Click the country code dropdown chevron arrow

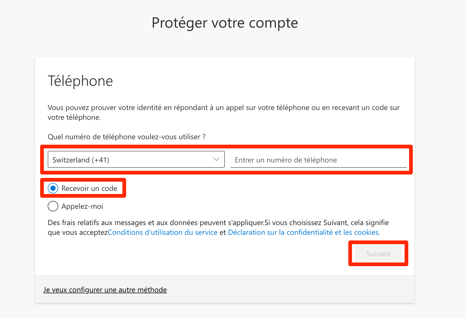(216, 159)
